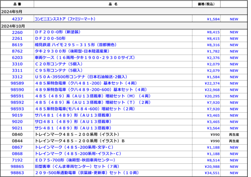Click product number 2260

(x=17, y=32)
